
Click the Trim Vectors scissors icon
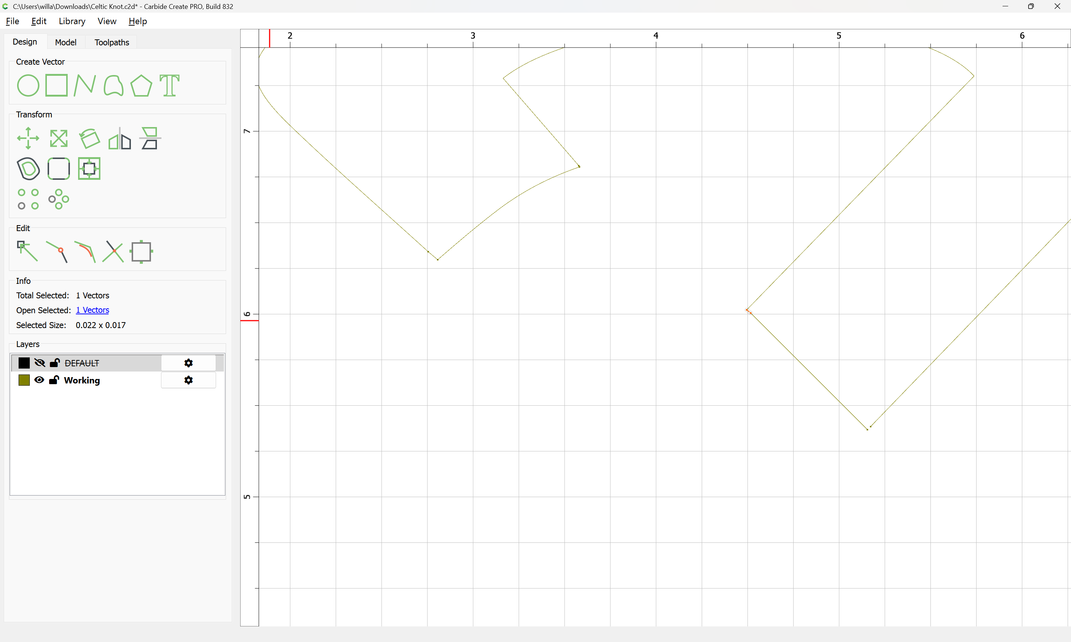pyautogui.click(x=113, y=252)
